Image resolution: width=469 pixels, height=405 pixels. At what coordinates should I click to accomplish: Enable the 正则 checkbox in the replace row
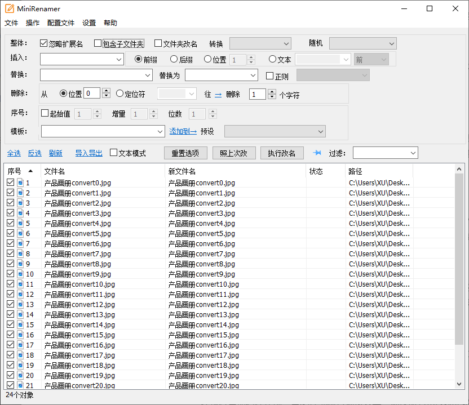tap(268, 76)
